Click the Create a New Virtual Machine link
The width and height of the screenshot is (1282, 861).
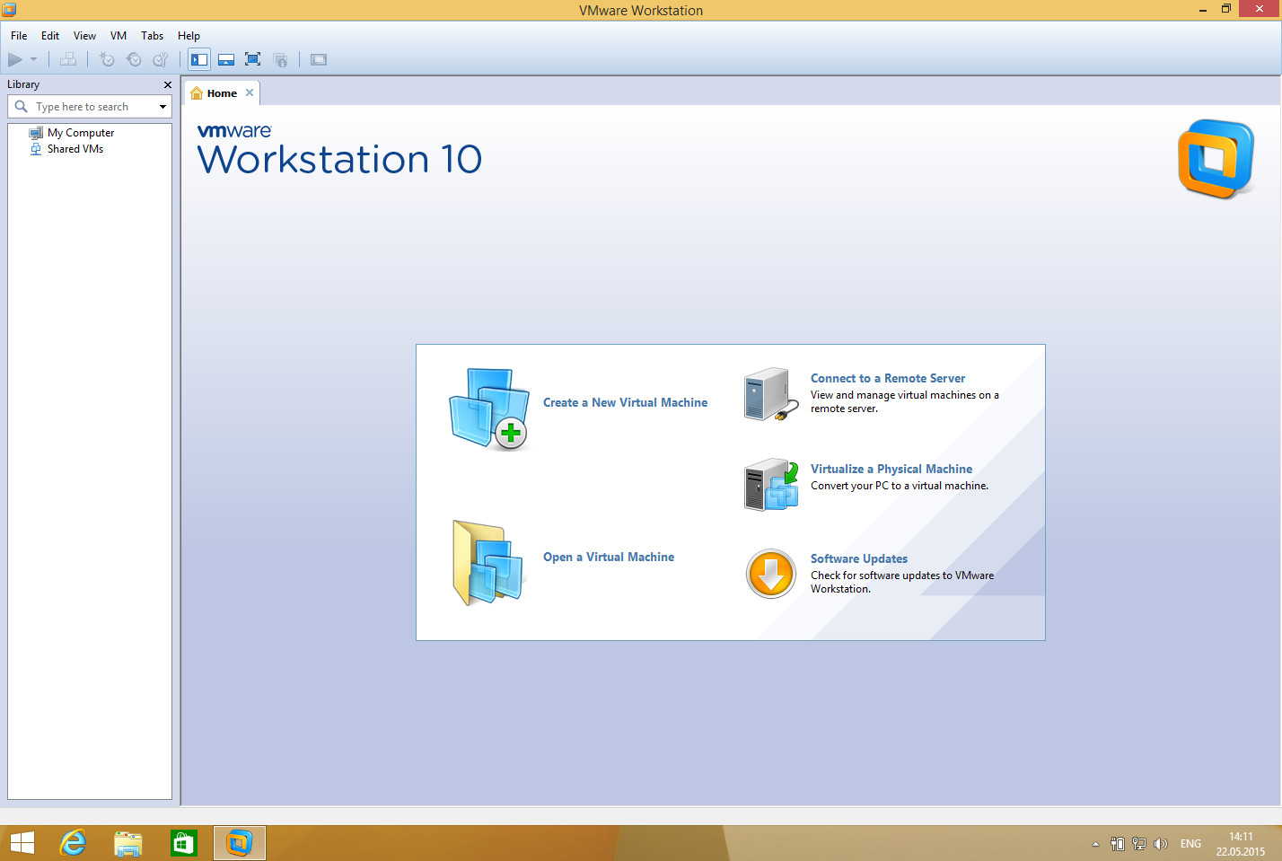(x=625, y=403)
